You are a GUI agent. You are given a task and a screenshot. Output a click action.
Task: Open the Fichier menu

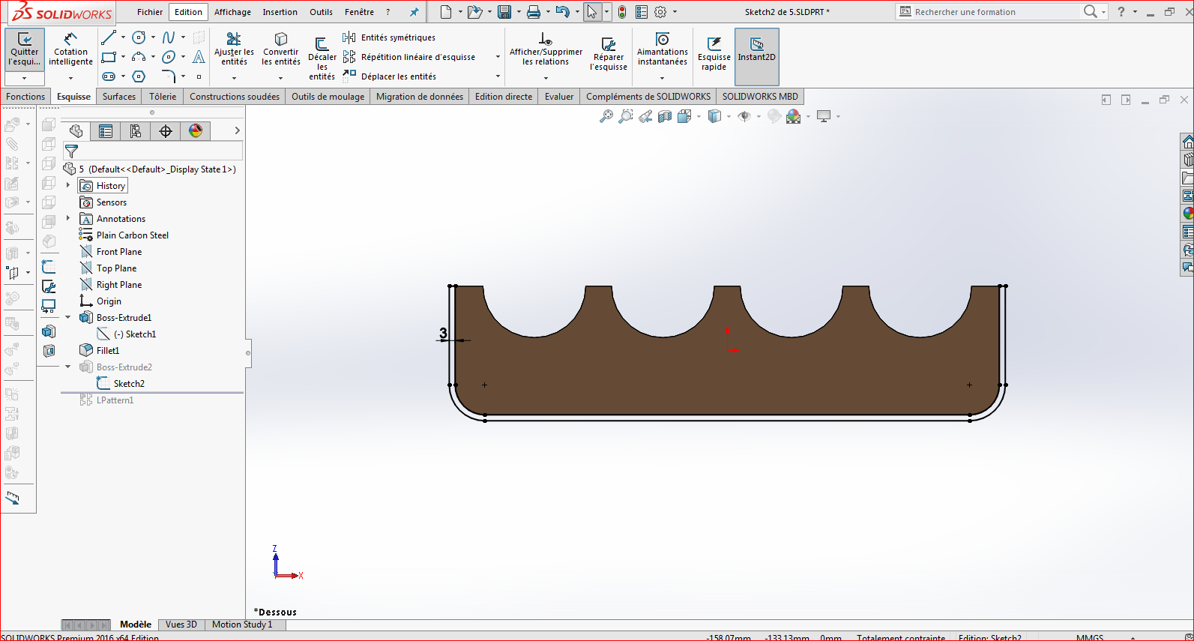click(x=150, y=12)
